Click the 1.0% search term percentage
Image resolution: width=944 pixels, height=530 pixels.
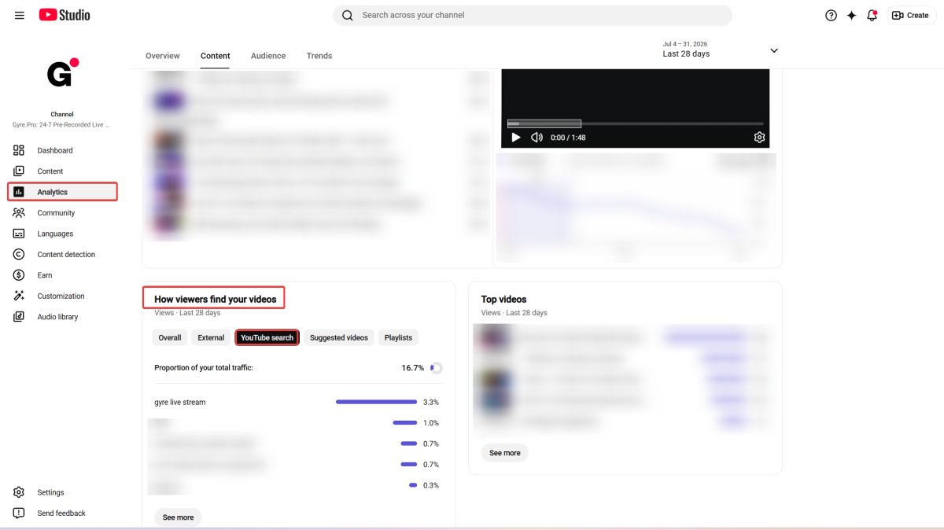pos(431,423)
